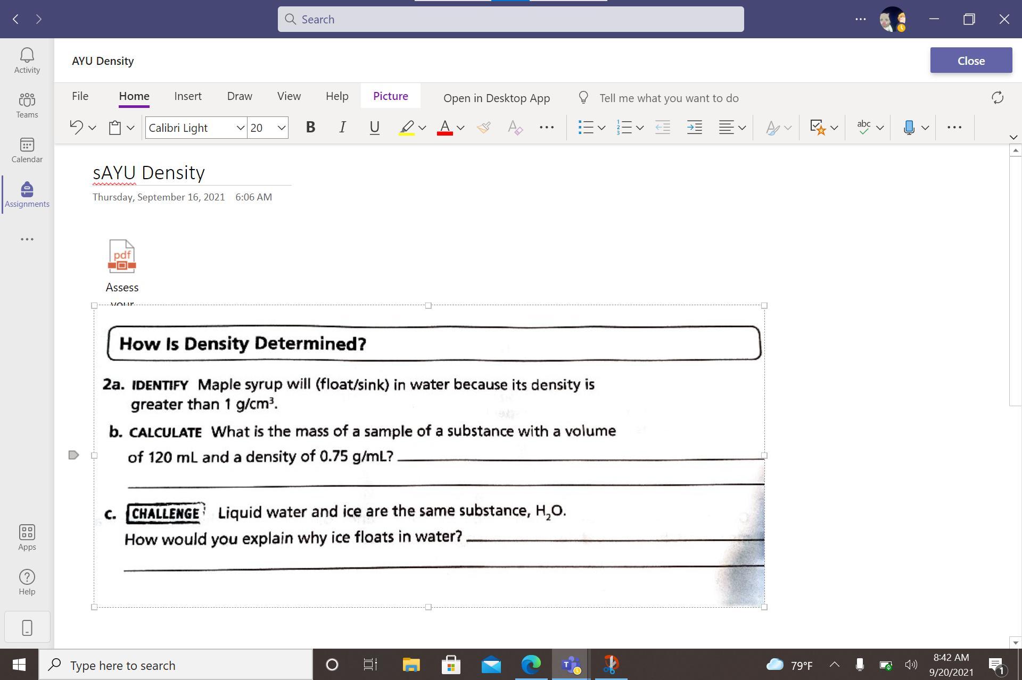Image resolution: width=1022 pixels, height=680 pixels.
Task: Click the Clear Formatting eraser icon
Action: point(515,128)
